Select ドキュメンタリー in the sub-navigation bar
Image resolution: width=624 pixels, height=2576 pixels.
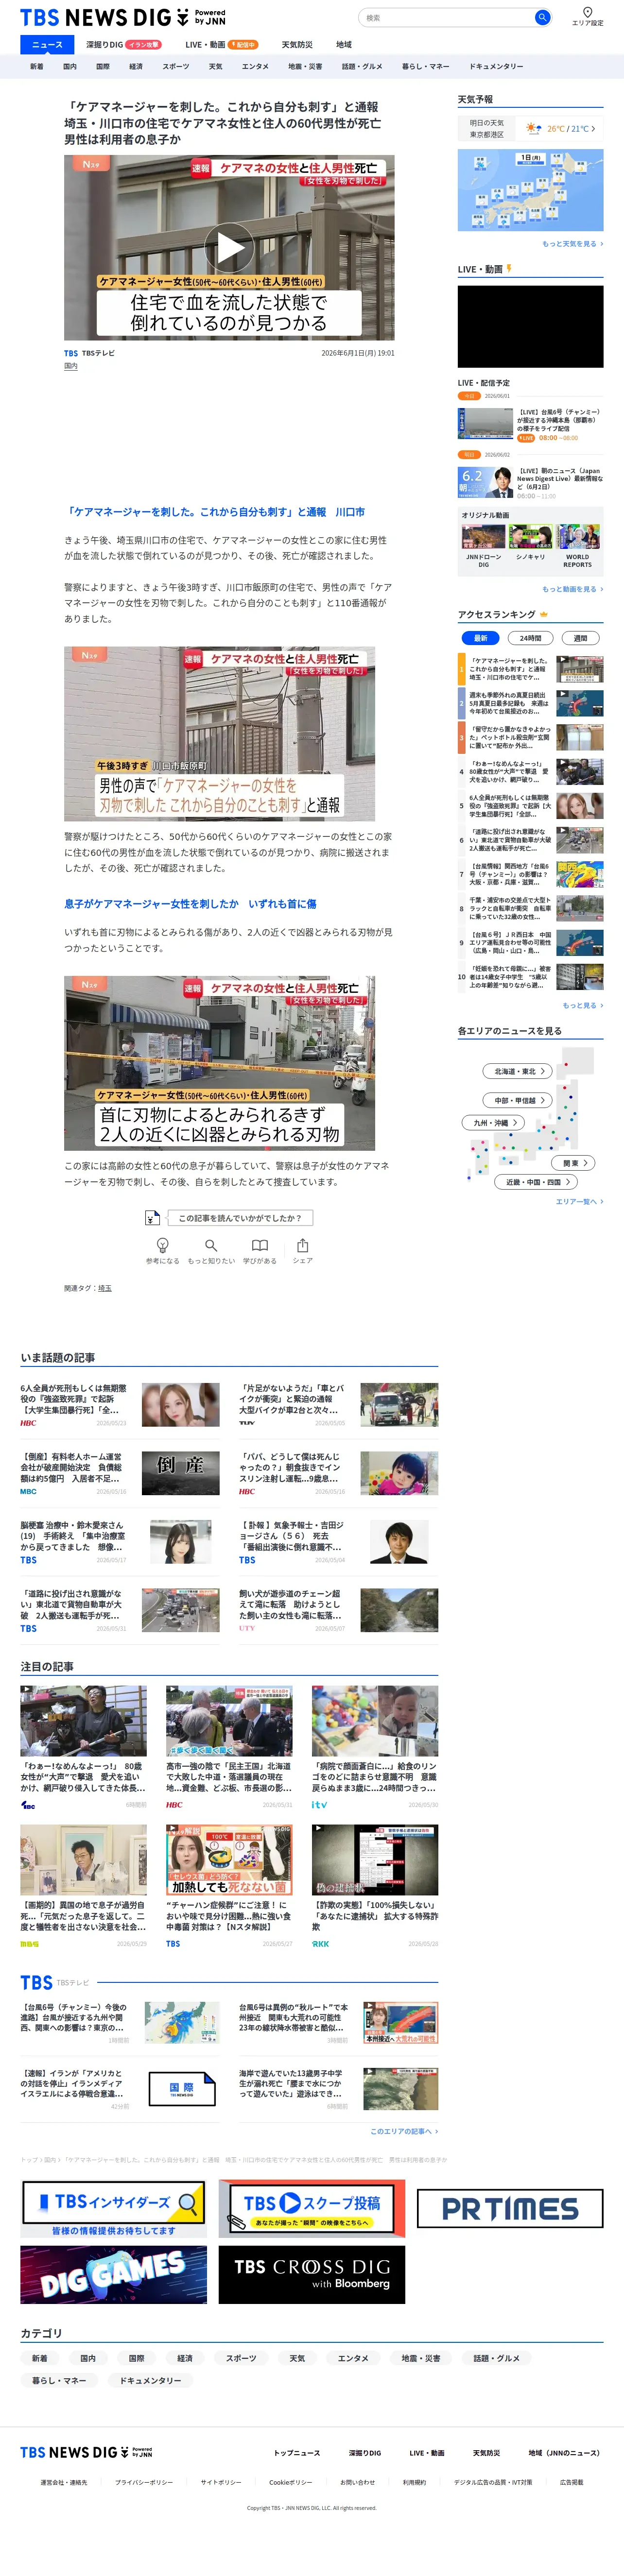[496, 67]
